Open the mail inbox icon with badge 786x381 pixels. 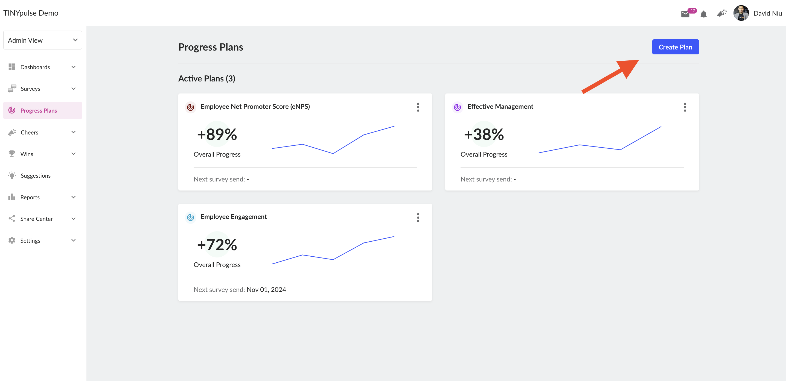pyautogui.click(x=686, y=14)
